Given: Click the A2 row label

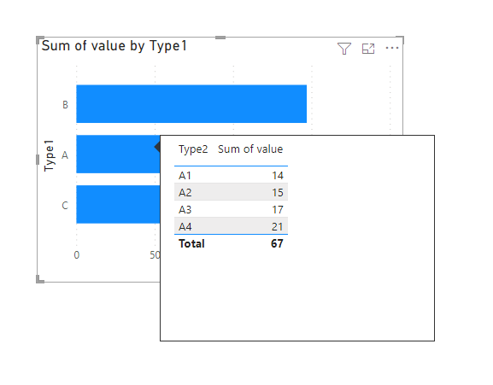Looking at the screenshot, I should point(185,193).
